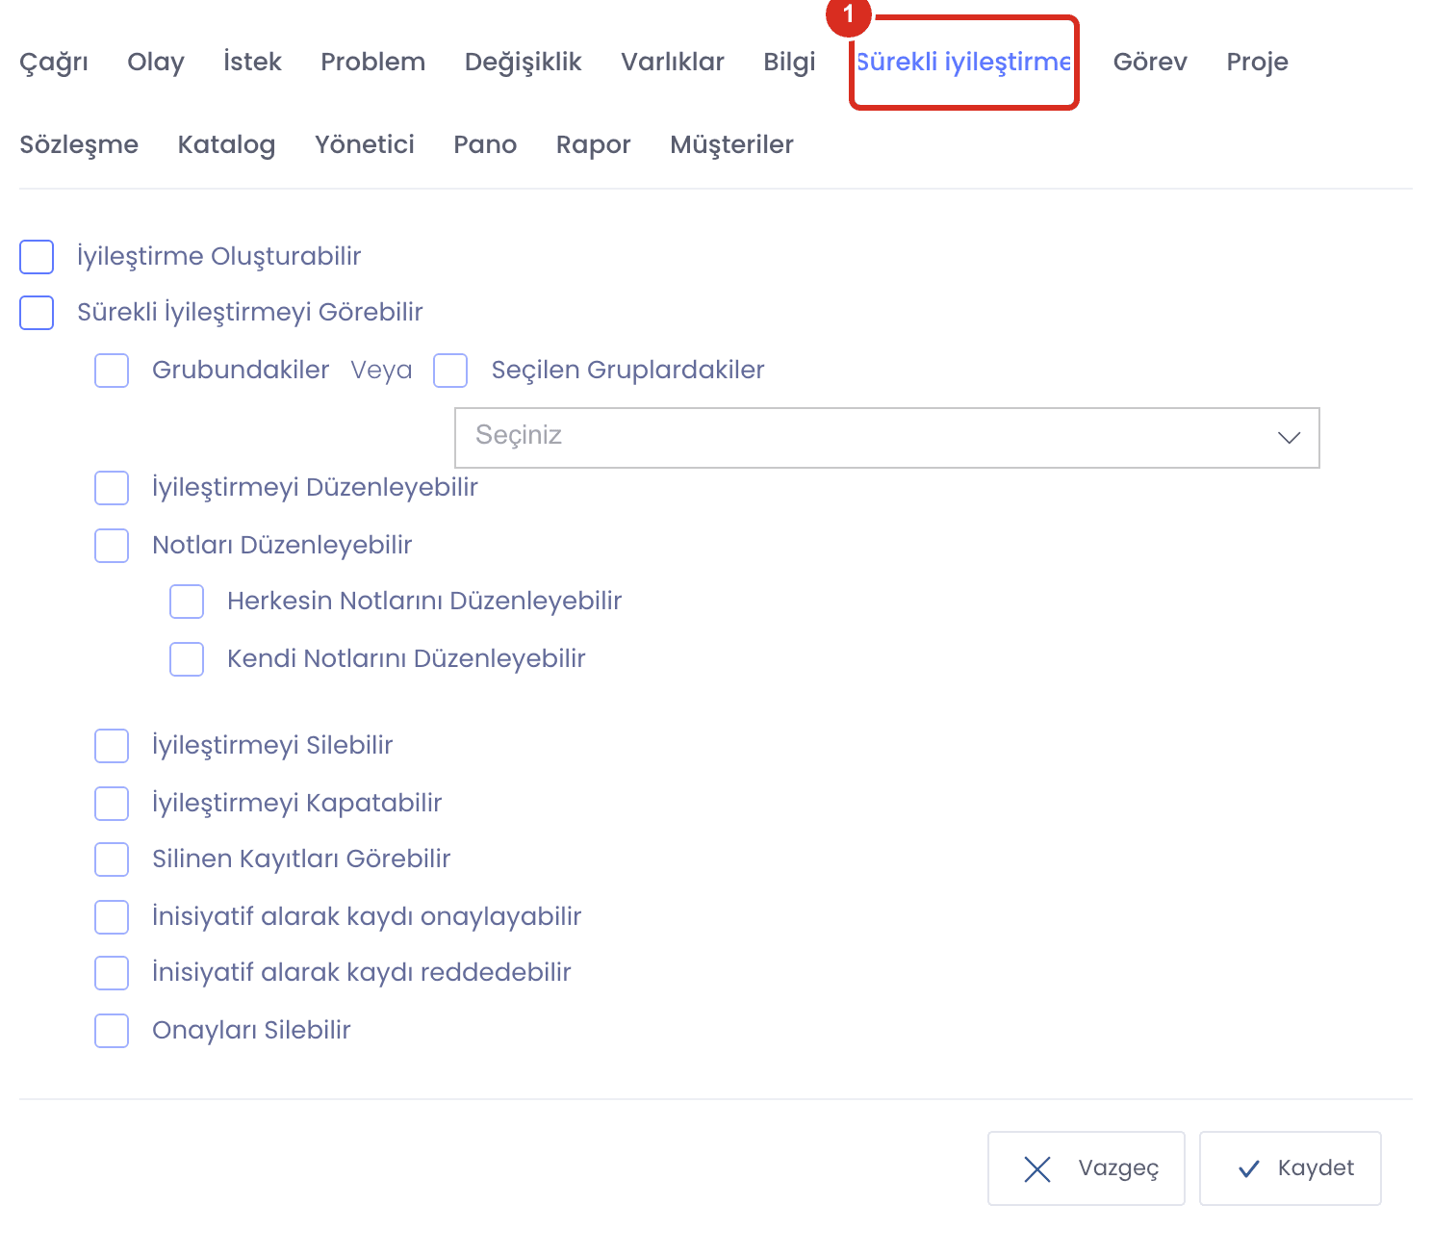
Task: Tick İyileştirmeyi Silebilir checkbox
Action: tap(112, 746)
